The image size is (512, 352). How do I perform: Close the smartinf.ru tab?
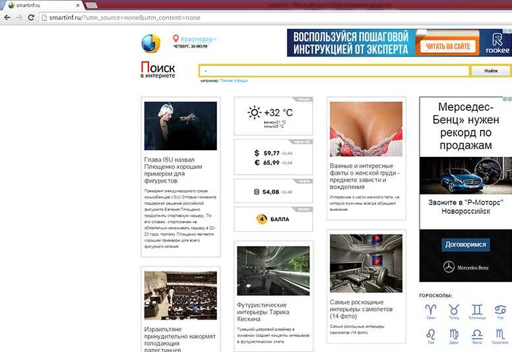click(x=78, y=5)
